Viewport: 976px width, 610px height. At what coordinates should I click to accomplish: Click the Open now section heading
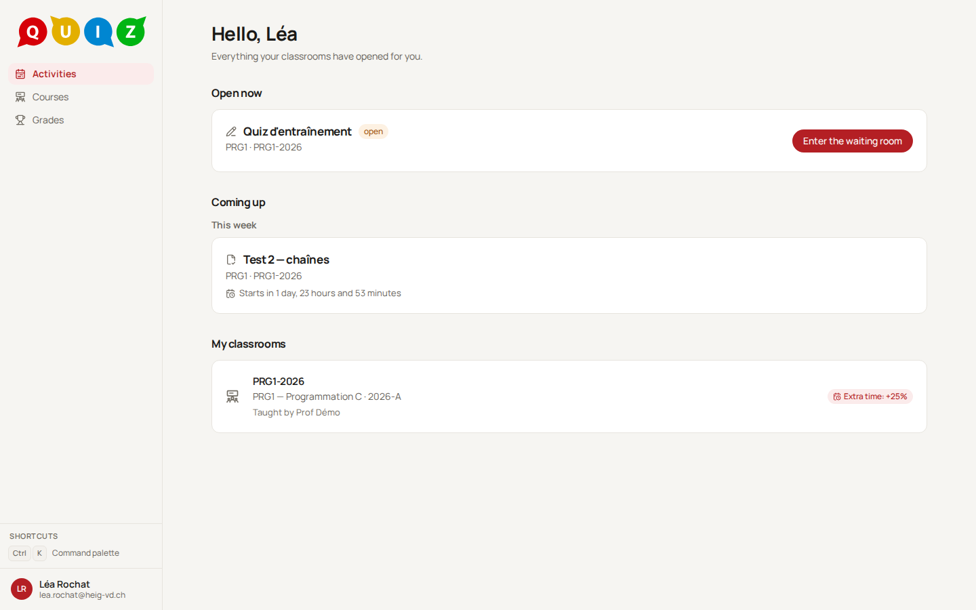tap(237, 93)
